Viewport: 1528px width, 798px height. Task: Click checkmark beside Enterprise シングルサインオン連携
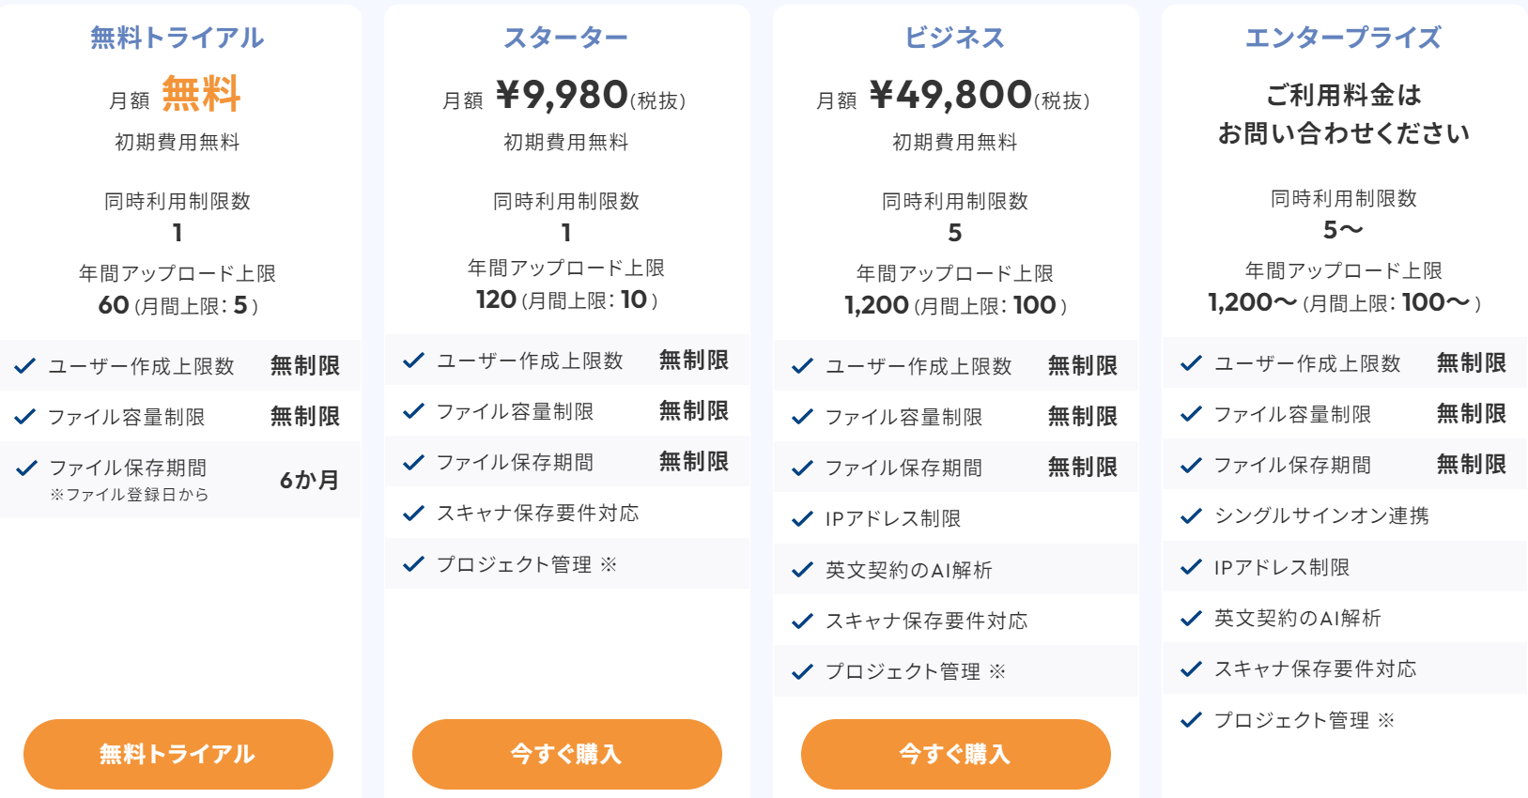point(1192,515)
